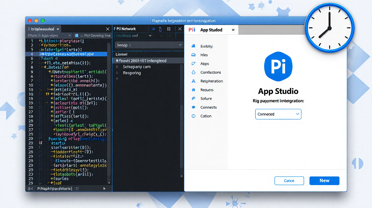Open the editor tab's dropdown arrow
Viewport: 372px width, 208px height.
(57, 29)
